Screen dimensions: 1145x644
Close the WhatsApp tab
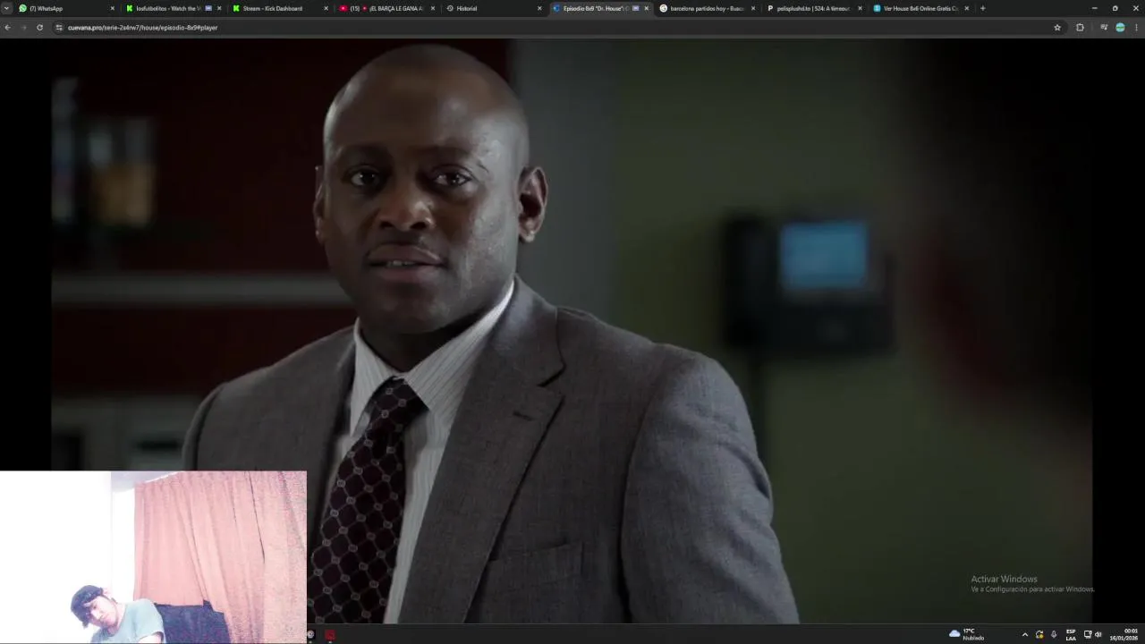[x=113, y=8]
